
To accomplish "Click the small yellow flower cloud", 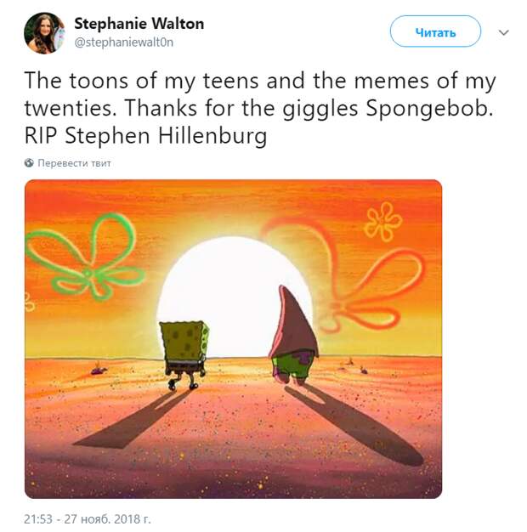I will point(382,221).
